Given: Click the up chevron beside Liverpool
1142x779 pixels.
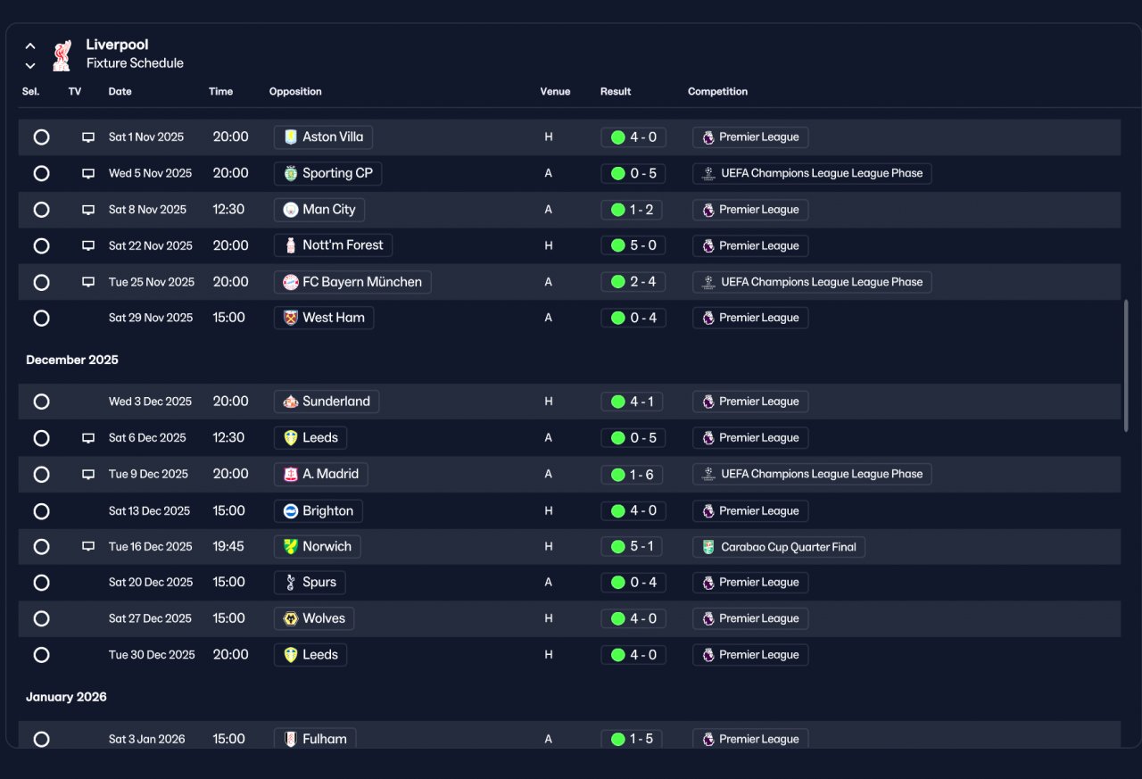Looking at the screenshot, I should (30, 46).
